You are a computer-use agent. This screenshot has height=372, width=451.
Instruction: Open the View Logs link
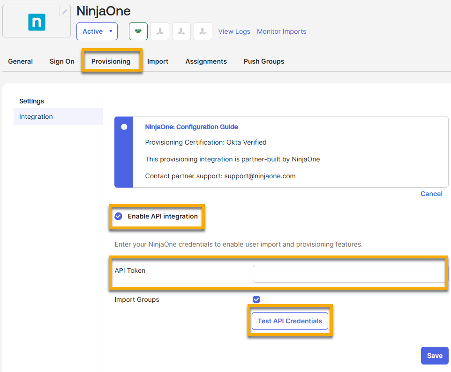click(x=234, y=31)
